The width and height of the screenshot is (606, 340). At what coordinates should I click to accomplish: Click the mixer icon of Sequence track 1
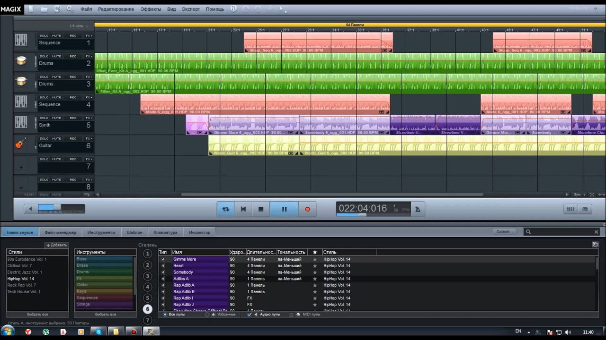tap(21, 40)
